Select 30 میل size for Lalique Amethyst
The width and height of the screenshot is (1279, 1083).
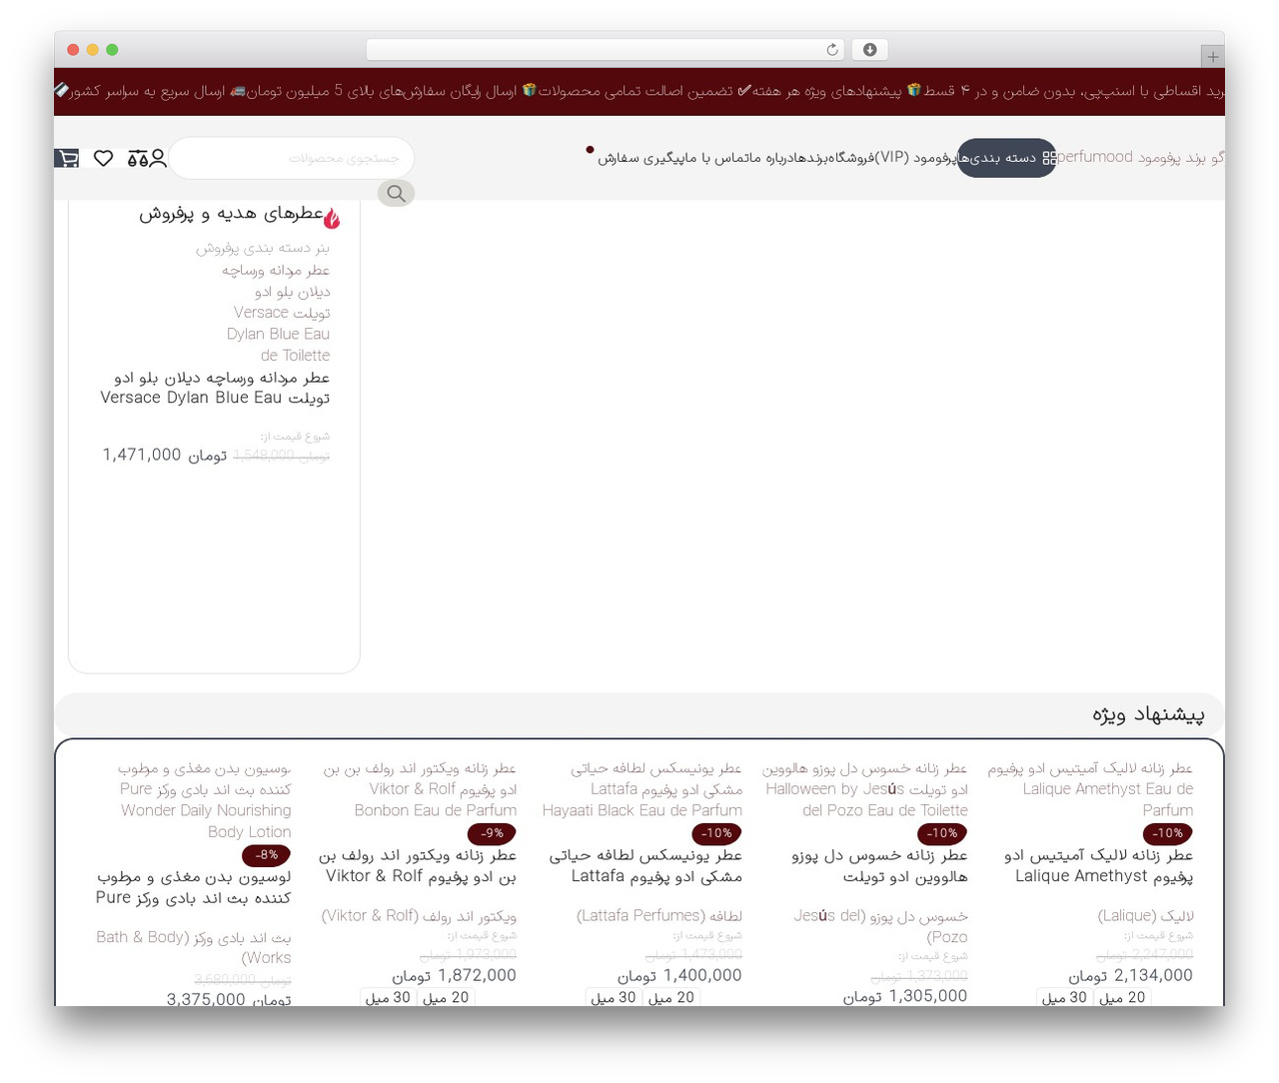point(1064,997)
